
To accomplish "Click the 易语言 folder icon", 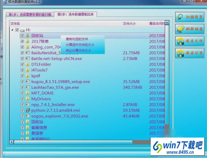I will 27,133.
